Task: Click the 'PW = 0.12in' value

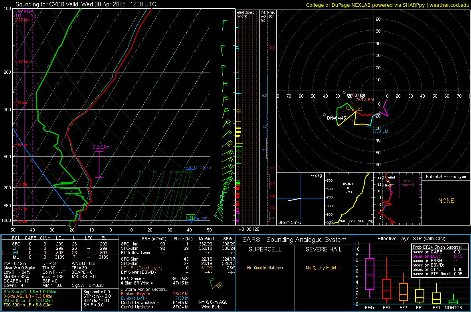Action: pyautogui.click(x=15, y=263)
